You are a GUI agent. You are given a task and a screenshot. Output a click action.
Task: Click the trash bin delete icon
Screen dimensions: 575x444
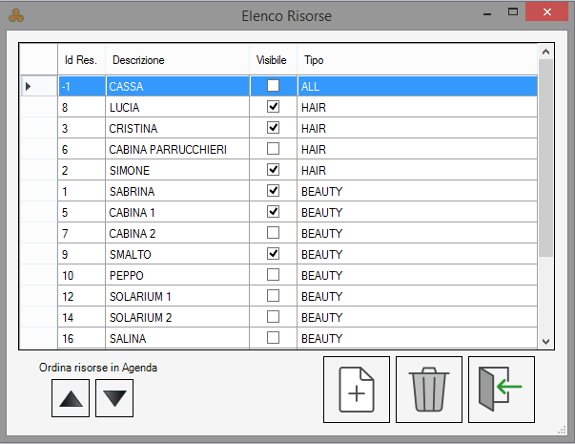pyautogui.click(x=429, y=390)
